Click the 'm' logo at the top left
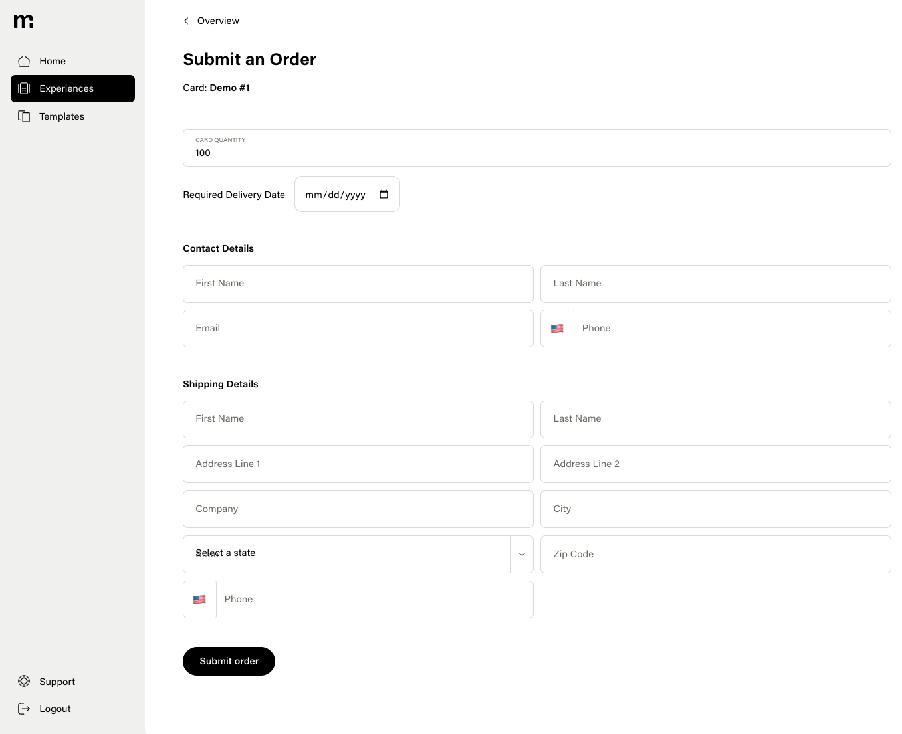 (x=23, y=21)
